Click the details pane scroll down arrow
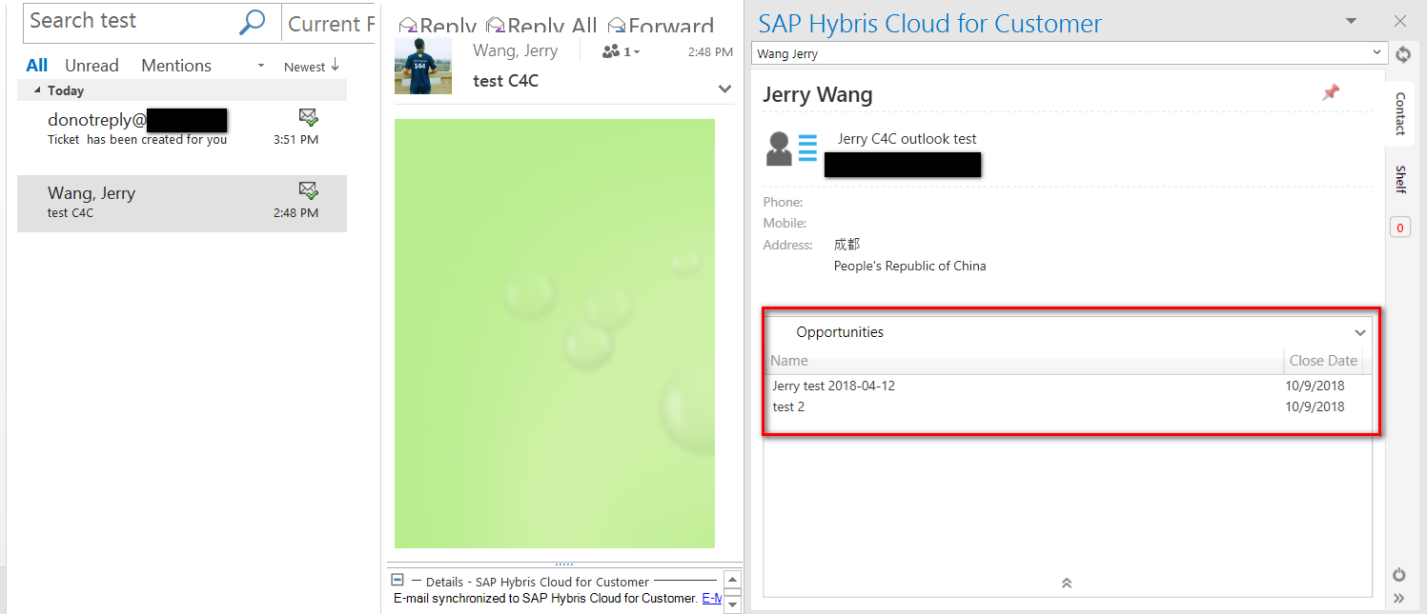1427x614 pixels. click(732, 603)
